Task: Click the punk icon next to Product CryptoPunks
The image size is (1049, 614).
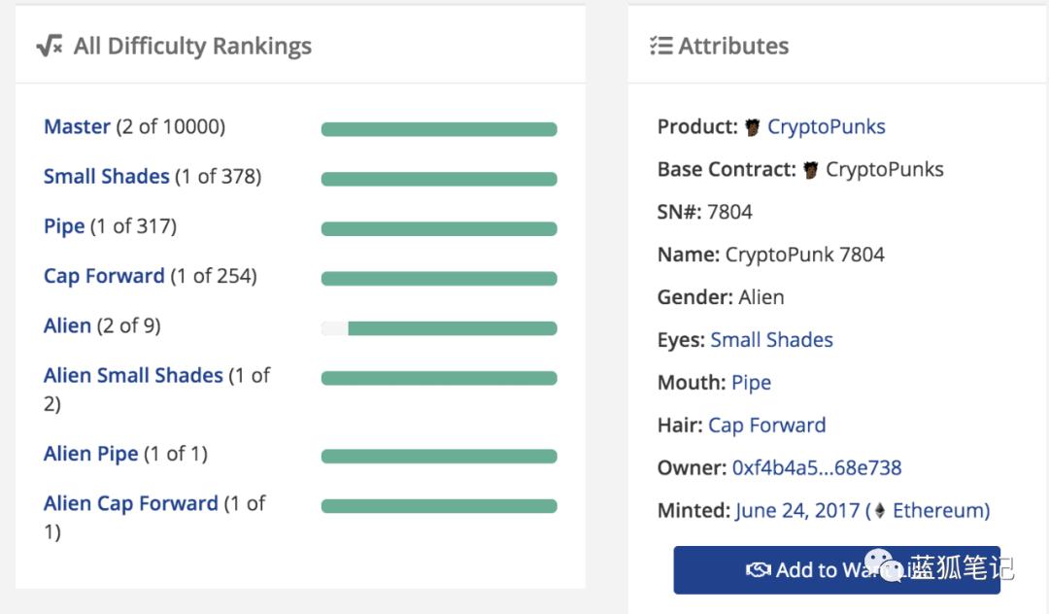Action: 753,127
